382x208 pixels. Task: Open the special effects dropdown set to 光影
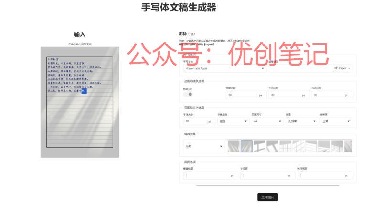tap(204, 146)
